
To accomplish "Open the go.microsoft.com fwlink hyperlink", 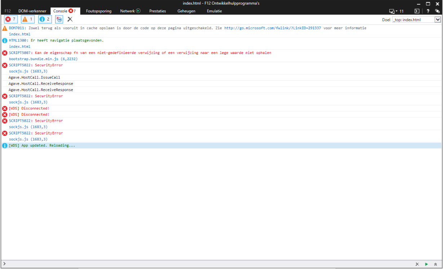I will pos(273,28).
